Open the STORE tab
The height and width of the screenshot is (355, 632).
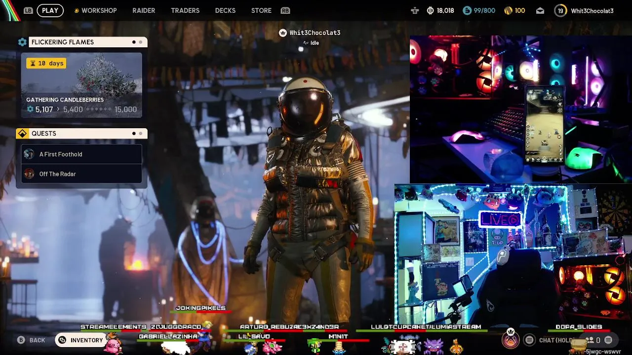click(x=261, y=10)
